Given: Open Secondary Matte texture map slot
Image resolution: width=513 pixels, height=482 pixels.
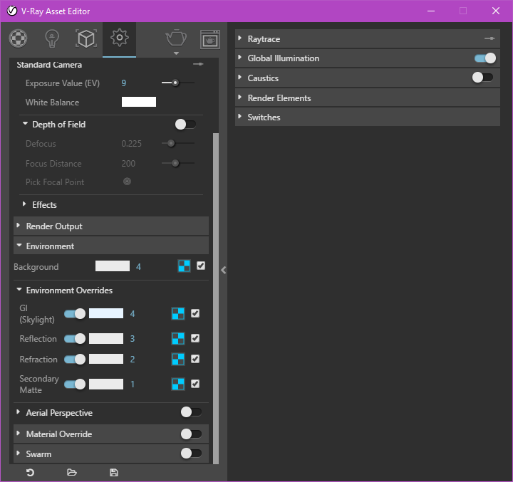Looking at the screenshot, I should [178, 384].
